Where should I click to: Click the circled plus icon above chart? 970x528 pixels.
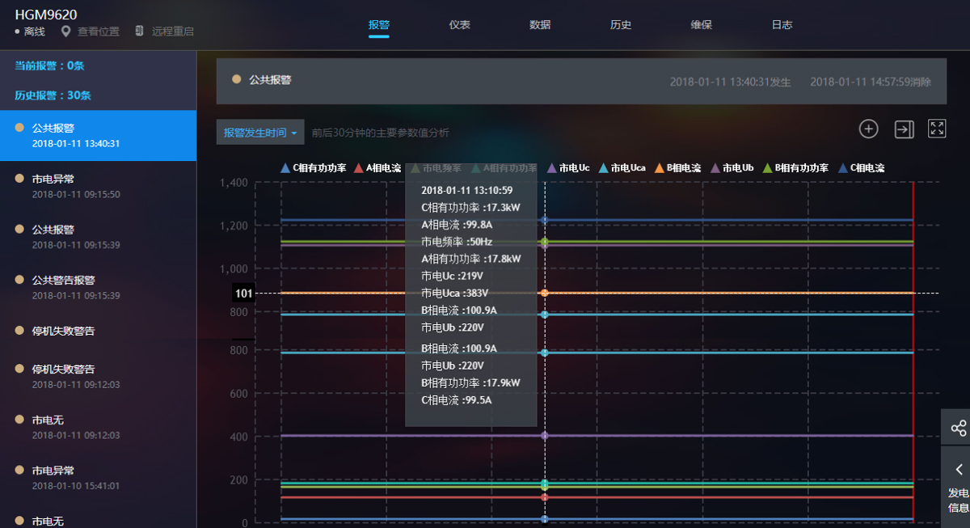pyautogui.click(x=868, y=129)
